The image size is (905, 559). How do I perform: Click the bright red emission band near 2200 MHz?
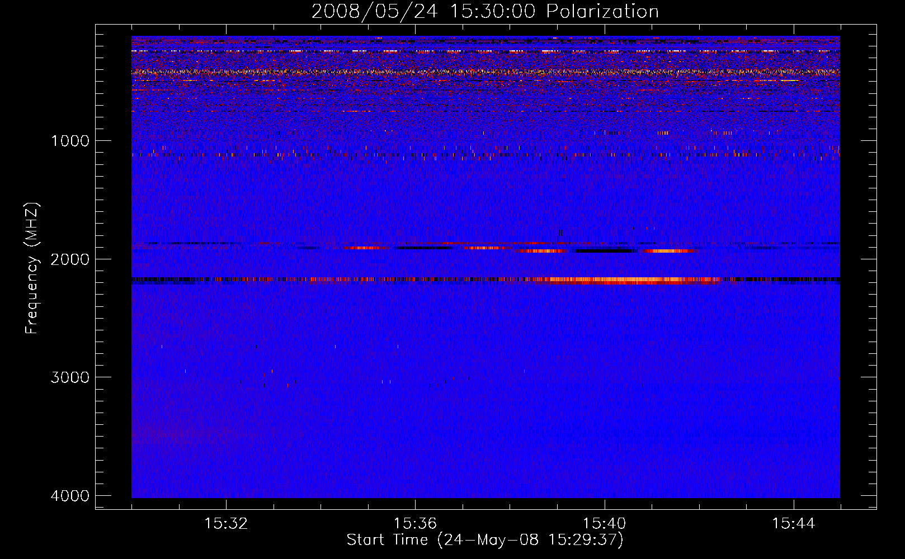[626, 281]
